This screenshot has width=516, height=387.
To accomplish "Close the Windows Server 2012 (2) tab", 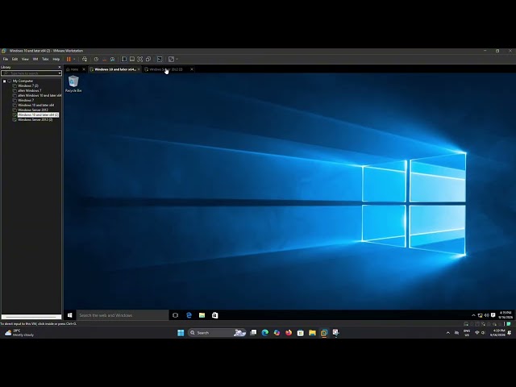I will [192, 69].
